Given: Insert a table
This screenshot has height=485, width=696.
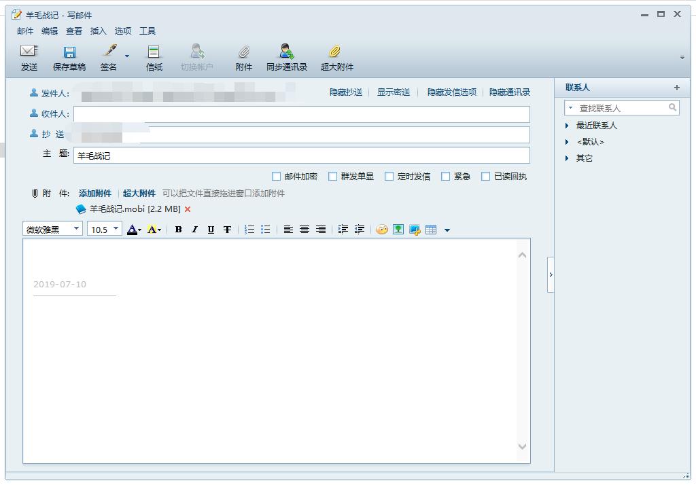Looking at the screenshot, I should (431, 230).
